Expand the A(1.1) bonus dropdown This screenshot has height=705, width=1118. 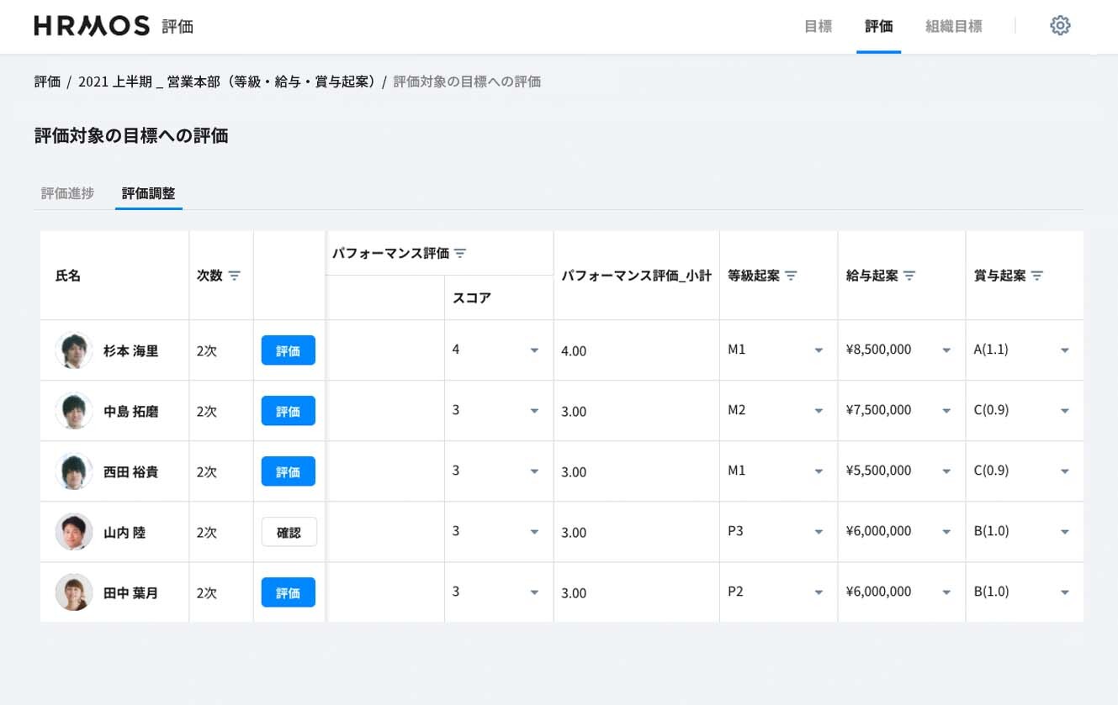[1064, 350]
